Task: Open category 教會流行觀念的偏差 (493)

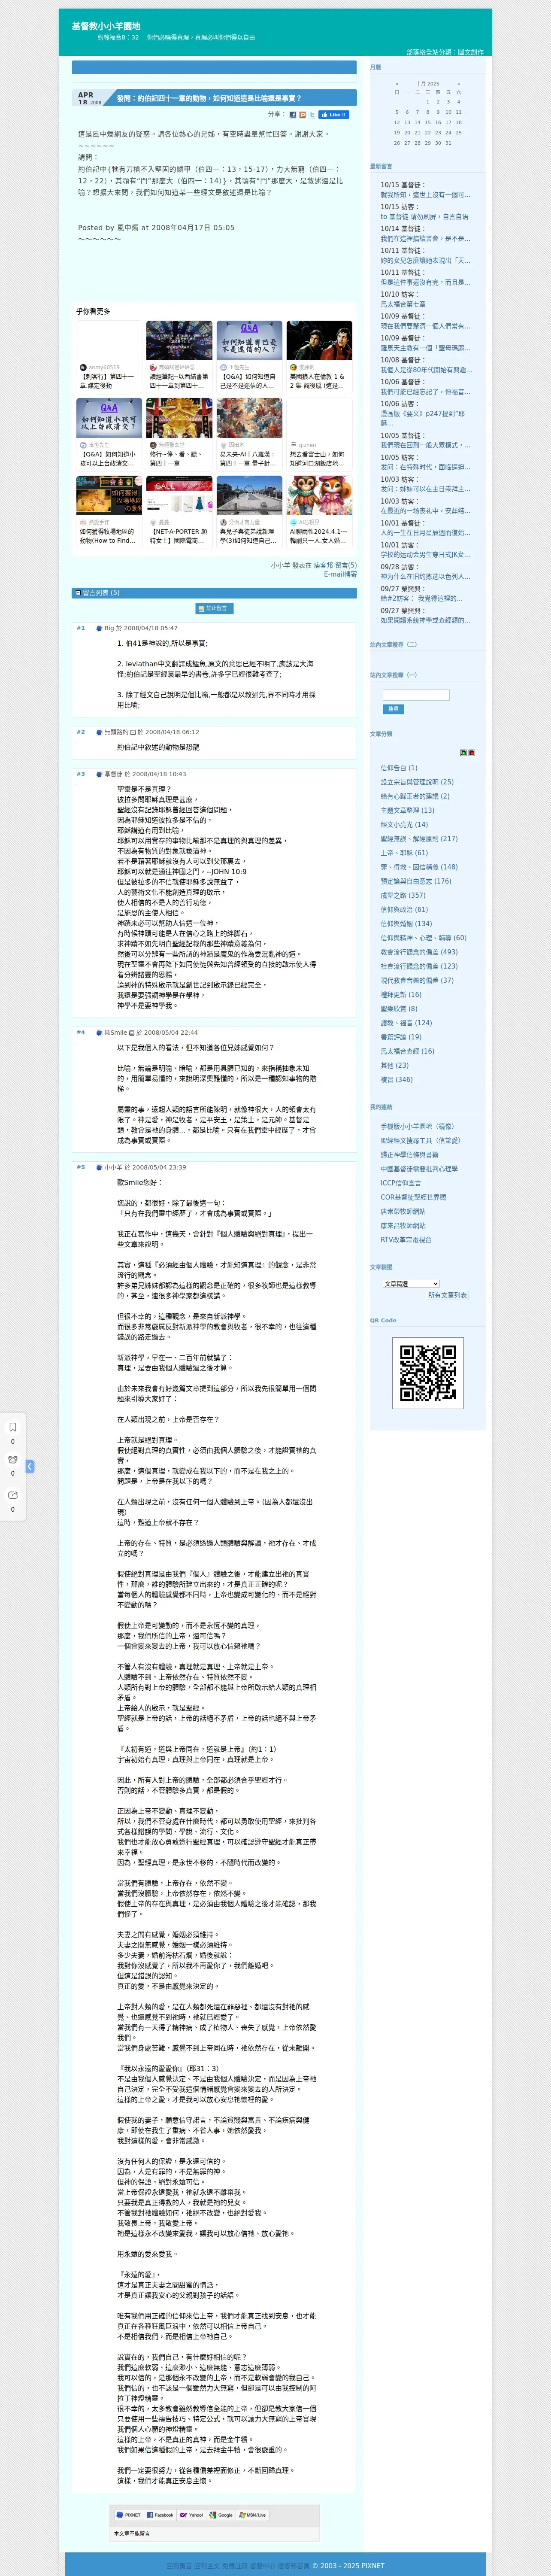Action: pos(419,952)
